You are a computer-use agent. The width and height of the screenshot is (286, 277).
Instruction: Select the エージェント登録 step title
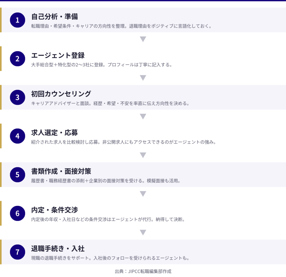[58, 55]
